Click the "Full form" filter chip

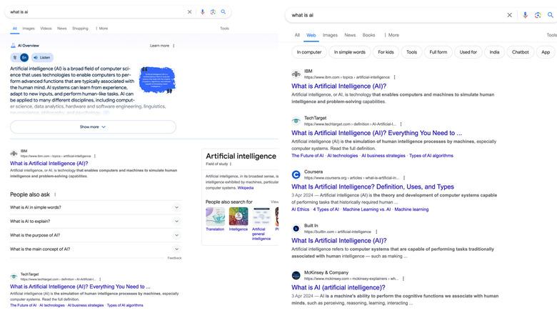click(438, 52)
